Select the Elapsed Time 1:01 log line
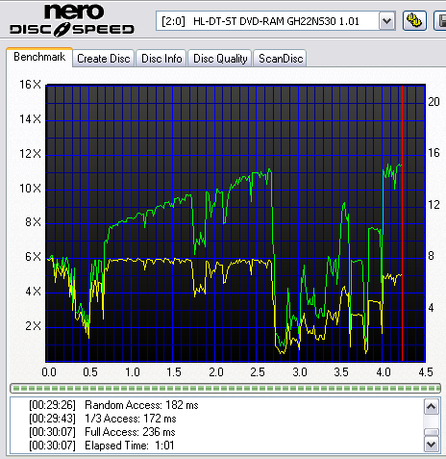 pos(102,446)
